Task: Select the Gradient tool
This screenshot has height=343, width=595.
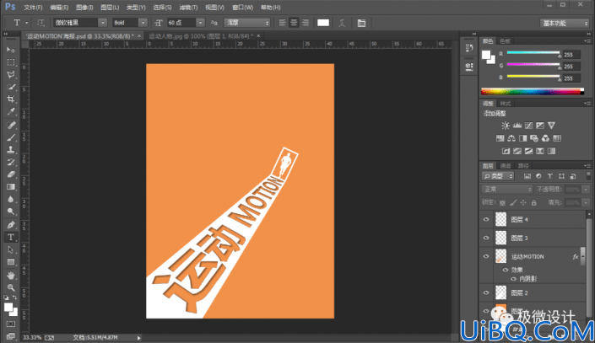Action: (11, 187)
